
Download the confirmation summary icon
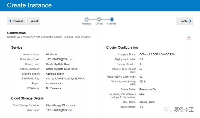point(189,37)
